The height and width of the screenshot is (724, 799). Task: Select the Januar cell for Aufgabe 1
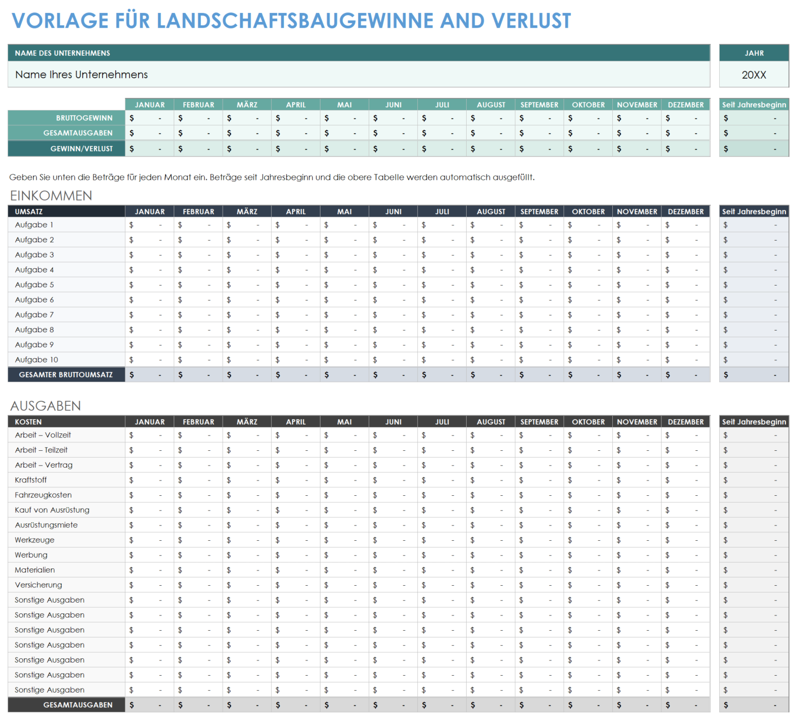(x=150, y=225)
